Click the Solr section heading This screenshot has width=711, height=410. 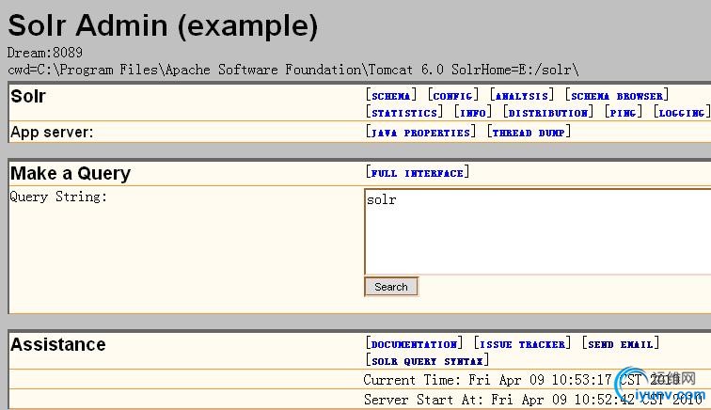coord(28,96)
